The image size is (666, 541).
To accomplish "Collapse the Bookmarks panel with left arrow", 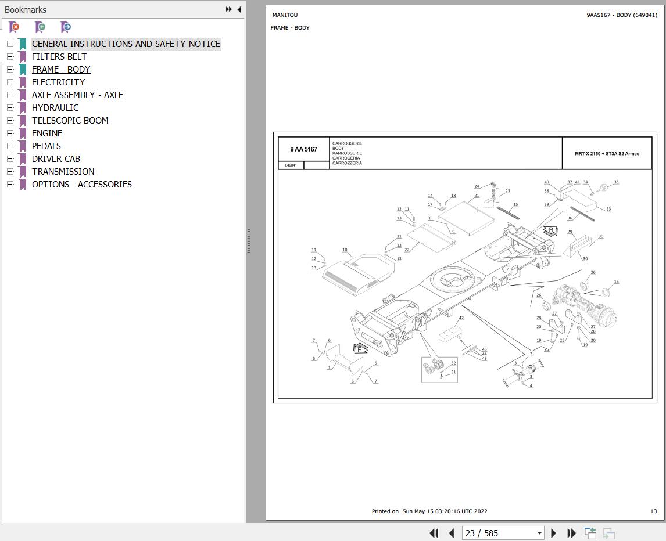I will [239, 9].
